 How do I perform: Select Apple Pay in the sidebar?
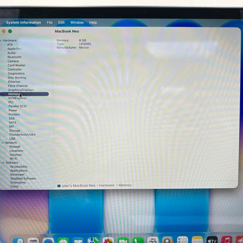pyautogui.click(x=15, y=48)
